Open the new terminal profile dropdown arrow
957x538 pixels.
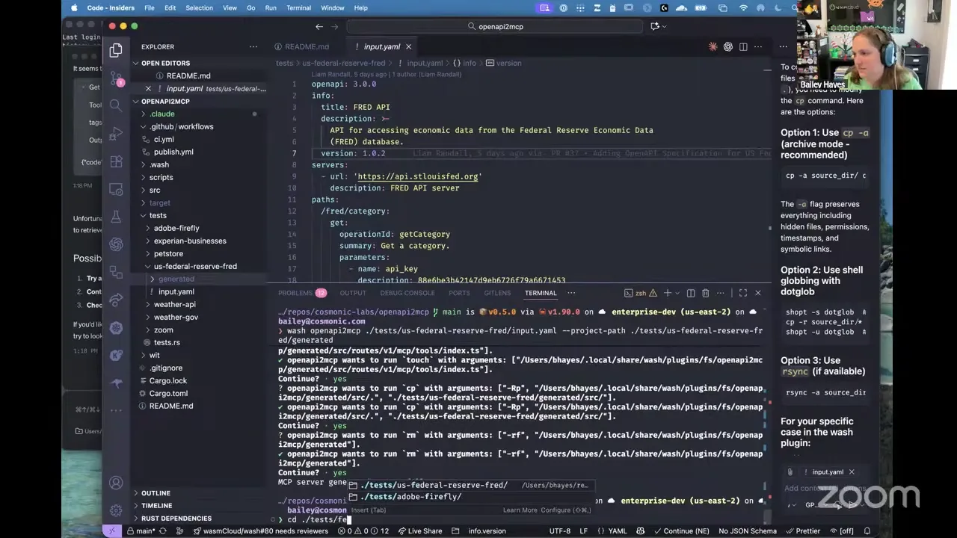coord(677,293)
